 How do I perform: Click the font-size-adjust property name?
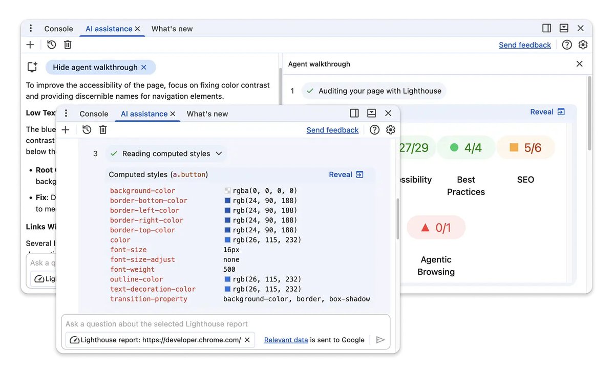click(142, 259)
